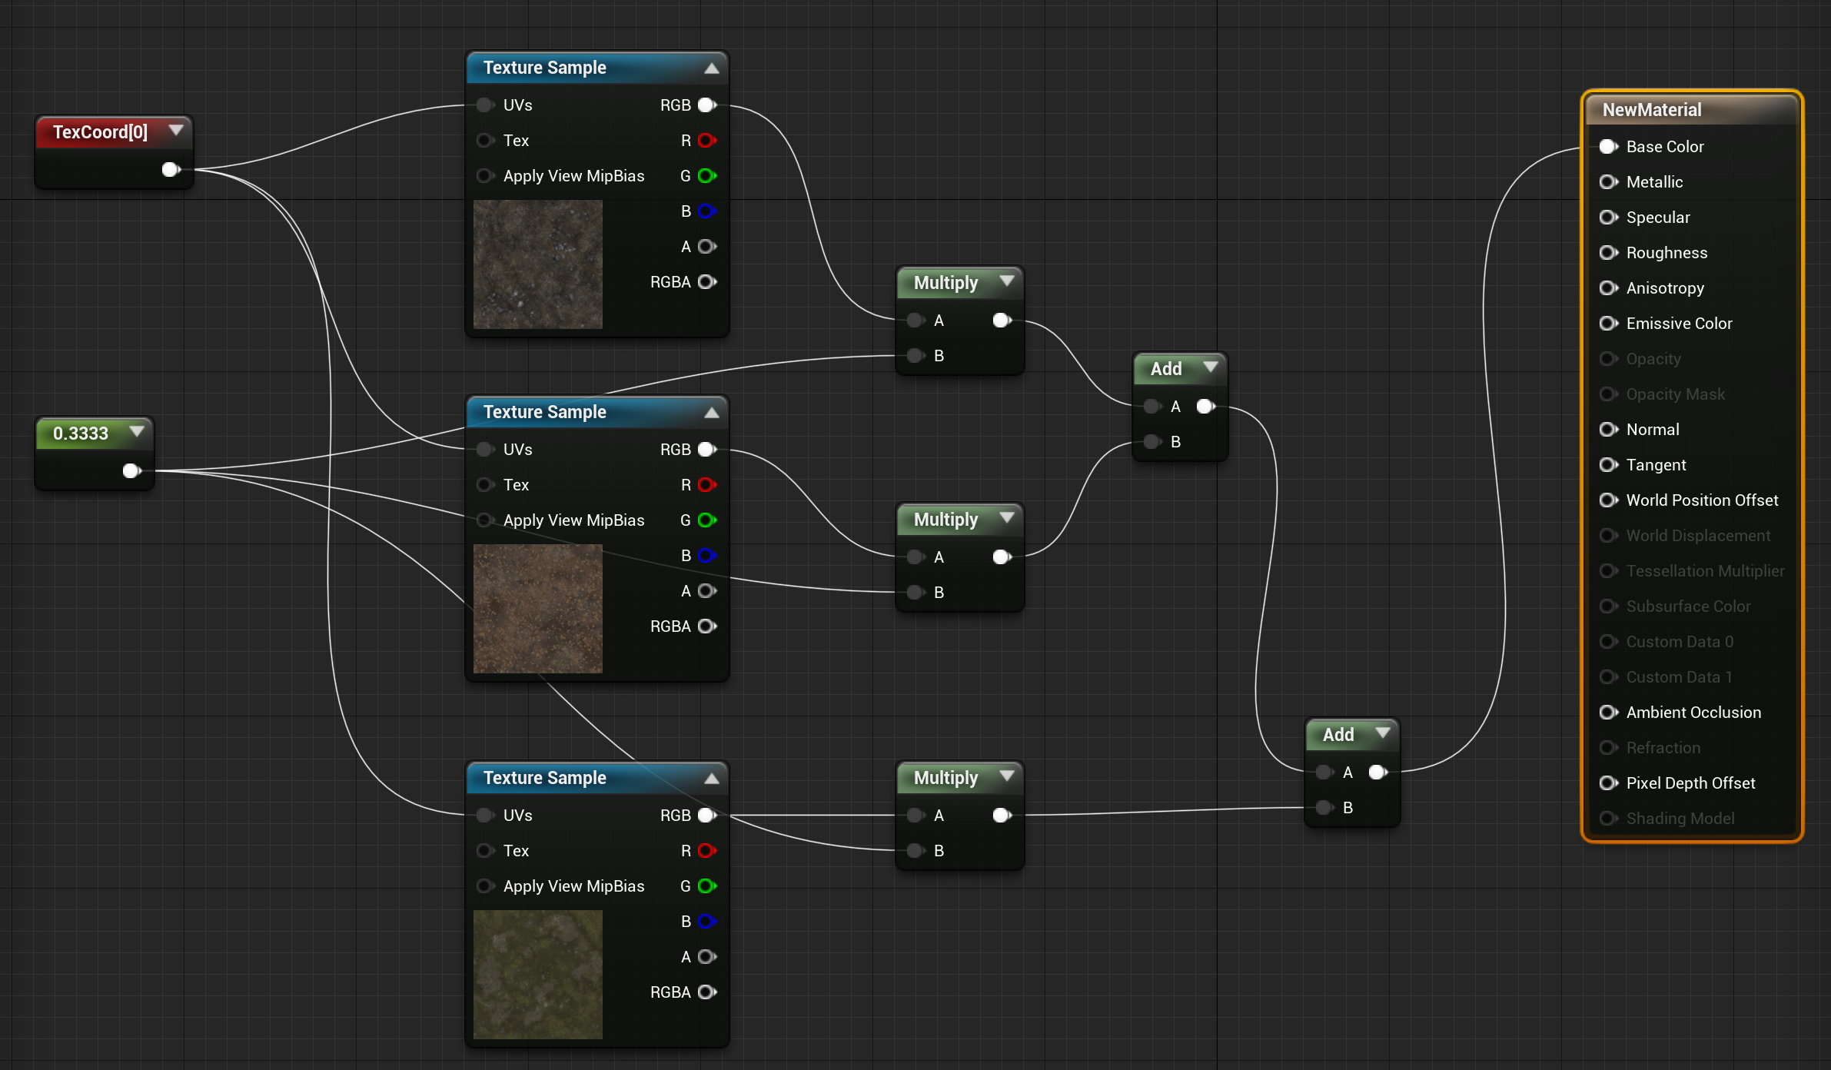This screenshot has height=1070, width=1831.
Task: Click the Emissive Color input pin
Action: click(x=1608, y=324)
